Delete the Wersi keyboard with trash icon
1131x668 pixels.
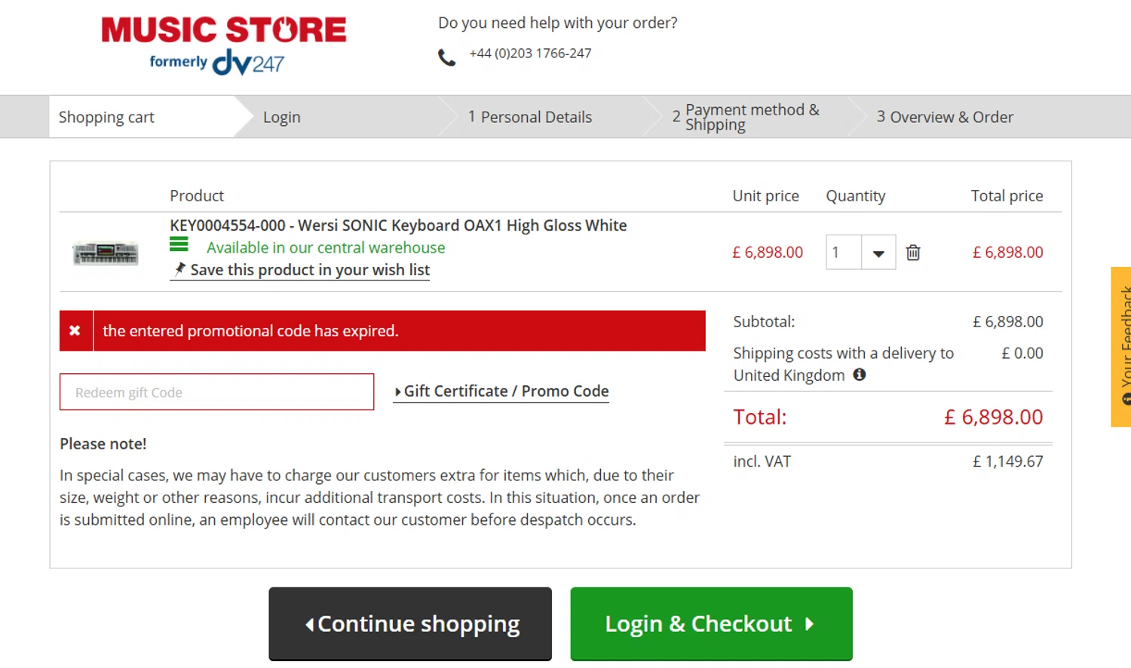point(913,253)
